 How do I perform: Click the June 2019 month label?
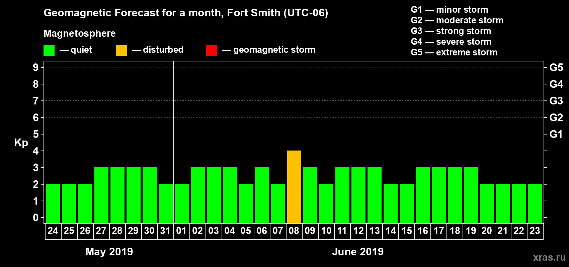(358, 252)
